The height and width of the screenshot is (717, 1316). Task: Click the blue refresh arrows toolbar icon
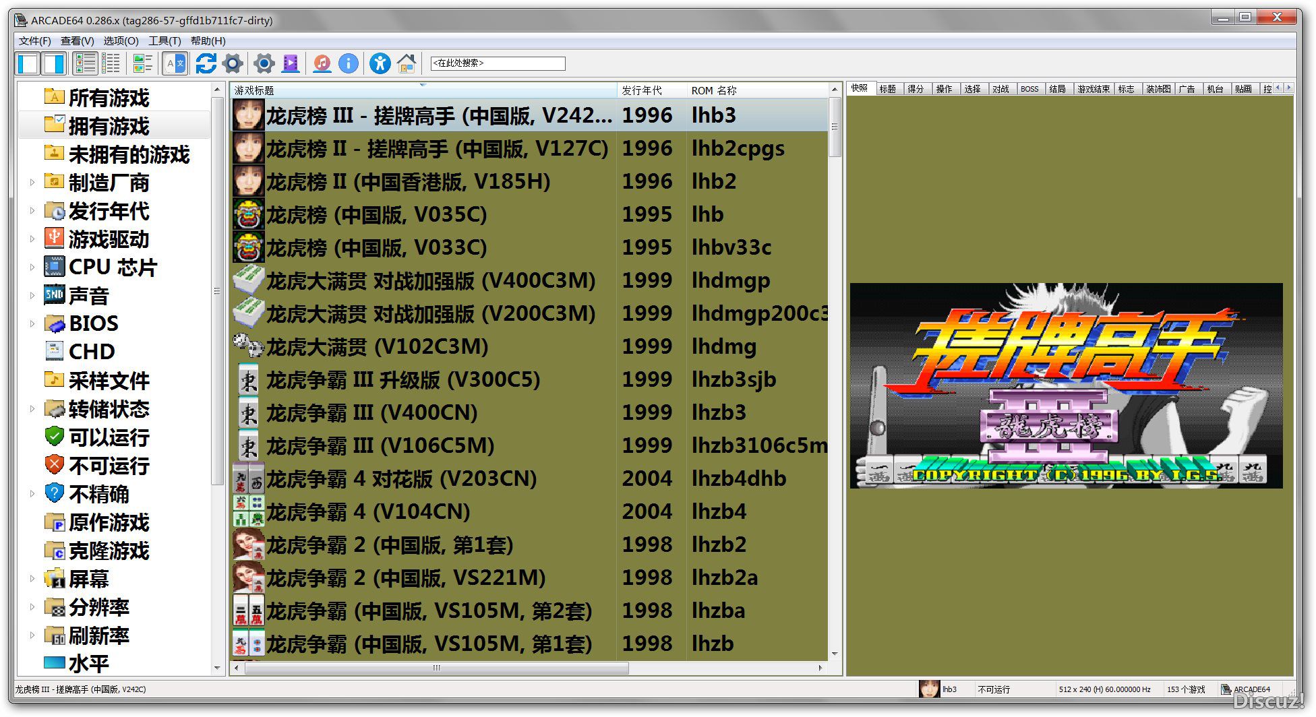tap(206, 63)
